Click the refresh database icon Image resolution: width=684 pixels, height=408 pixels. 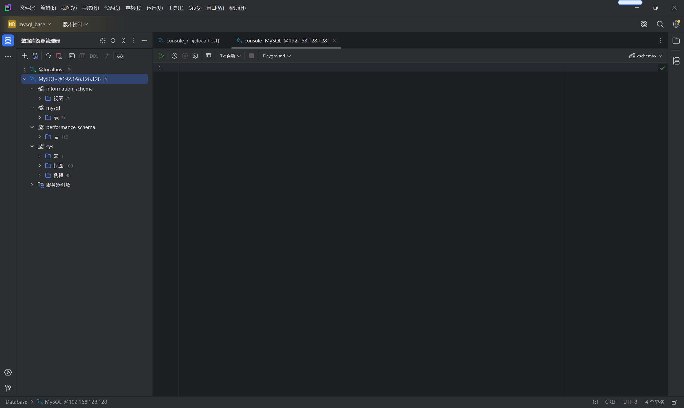coord(48,56)
